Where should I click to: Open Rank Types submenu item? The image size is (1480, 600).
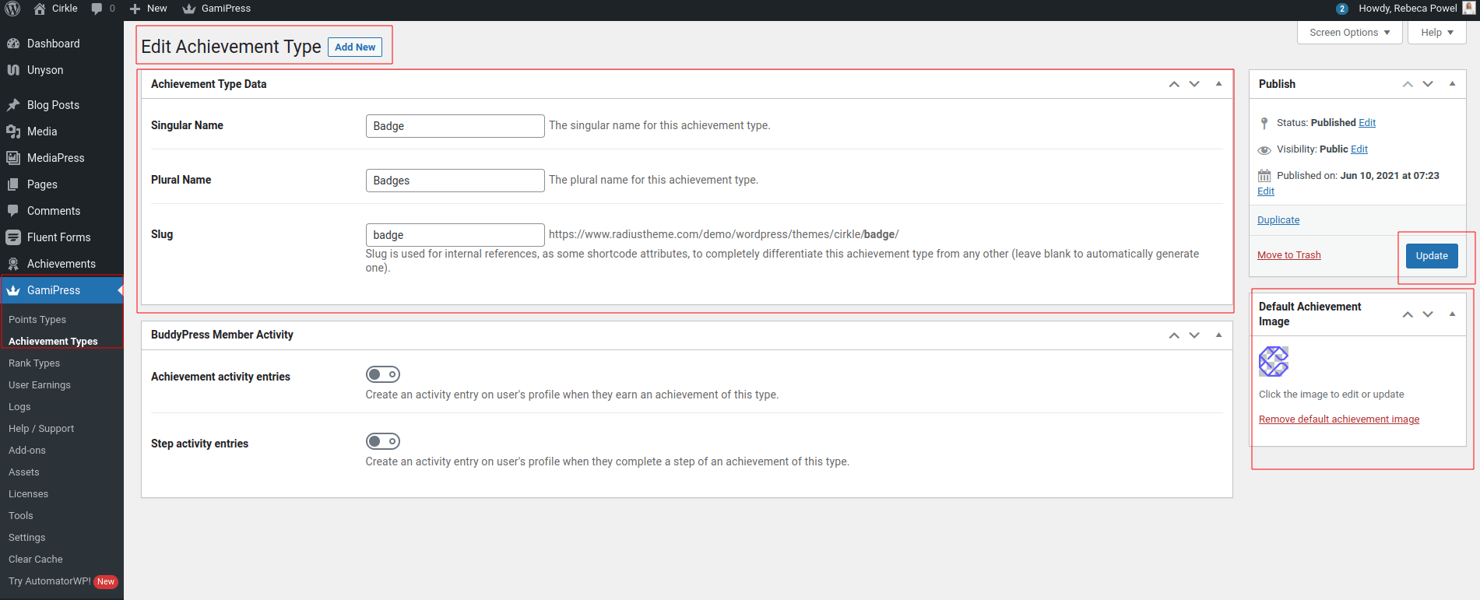[x=34, y=363]
